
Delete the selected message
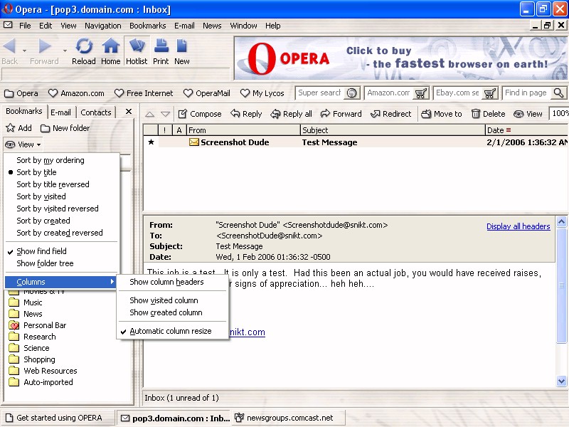click(x=488, y=114)
